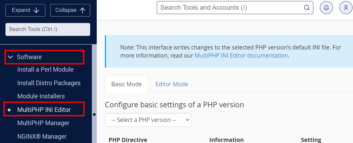Click the notifications bell icon
Screen dimensions: 353x143
(x=326, y=8)
